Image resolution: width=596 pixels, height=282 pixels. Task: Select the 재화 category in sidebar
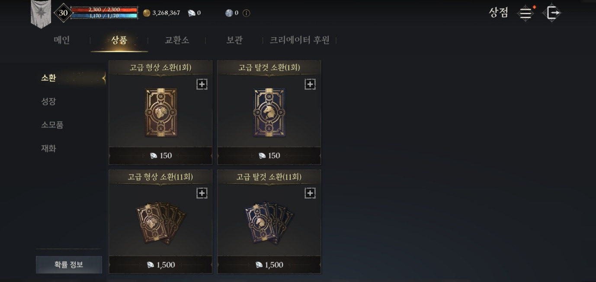[48, 148]
